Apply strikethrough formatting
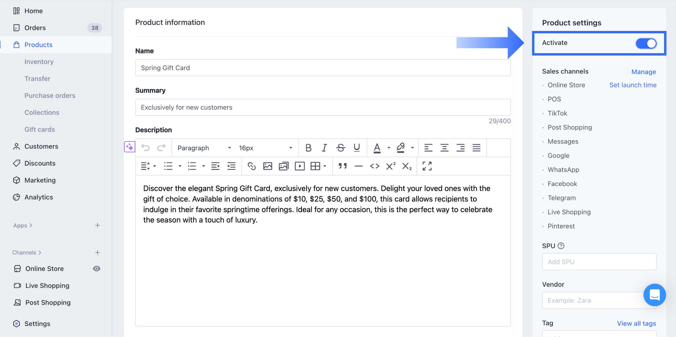 pyautogui.click(x=340, y=148)
